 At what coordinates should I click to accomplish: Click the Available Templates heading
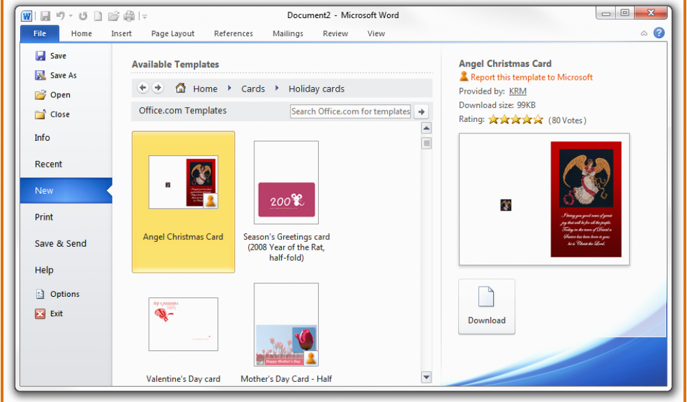point(175,64)
